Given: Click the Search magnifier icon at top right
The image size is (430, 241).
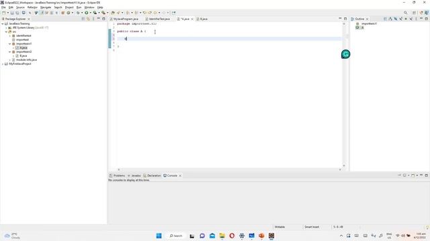Looking at the screenshot, I should pyautogui.click(x=405, y=13).
